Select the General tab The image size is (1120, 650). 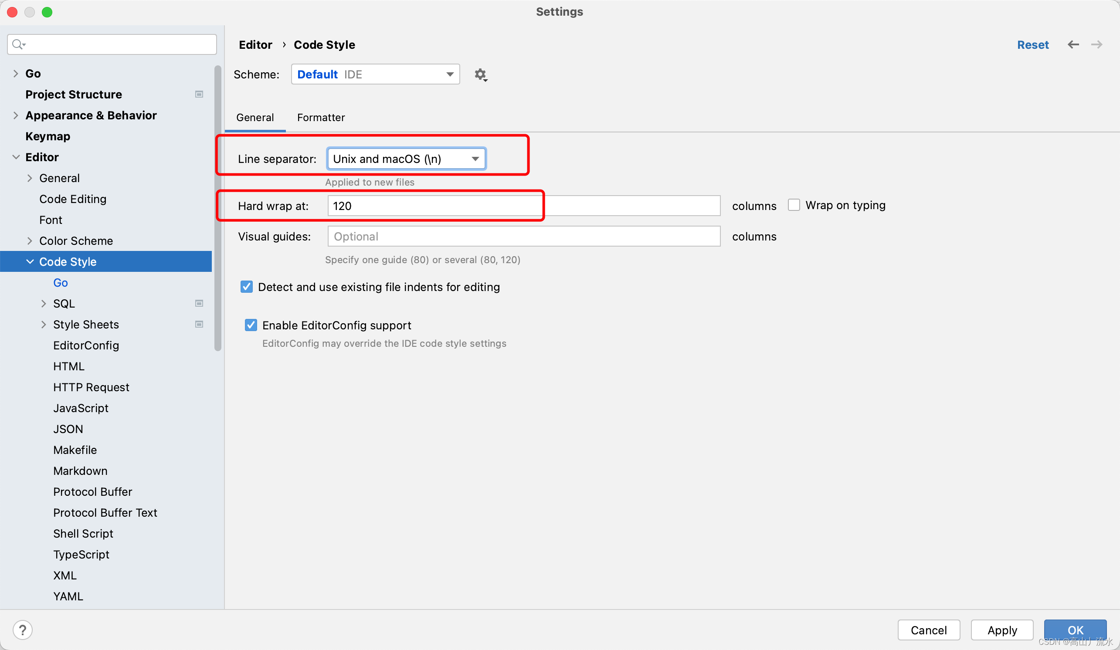(x=255, y=117)
